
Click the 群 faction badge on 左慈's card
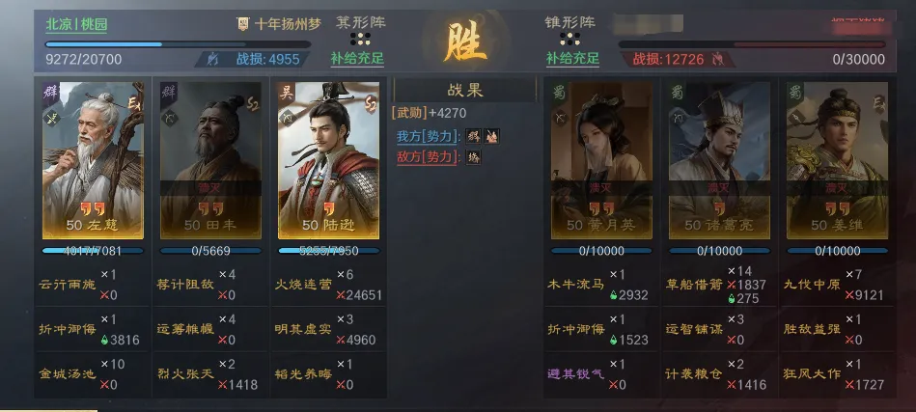(x=50, y=93)
